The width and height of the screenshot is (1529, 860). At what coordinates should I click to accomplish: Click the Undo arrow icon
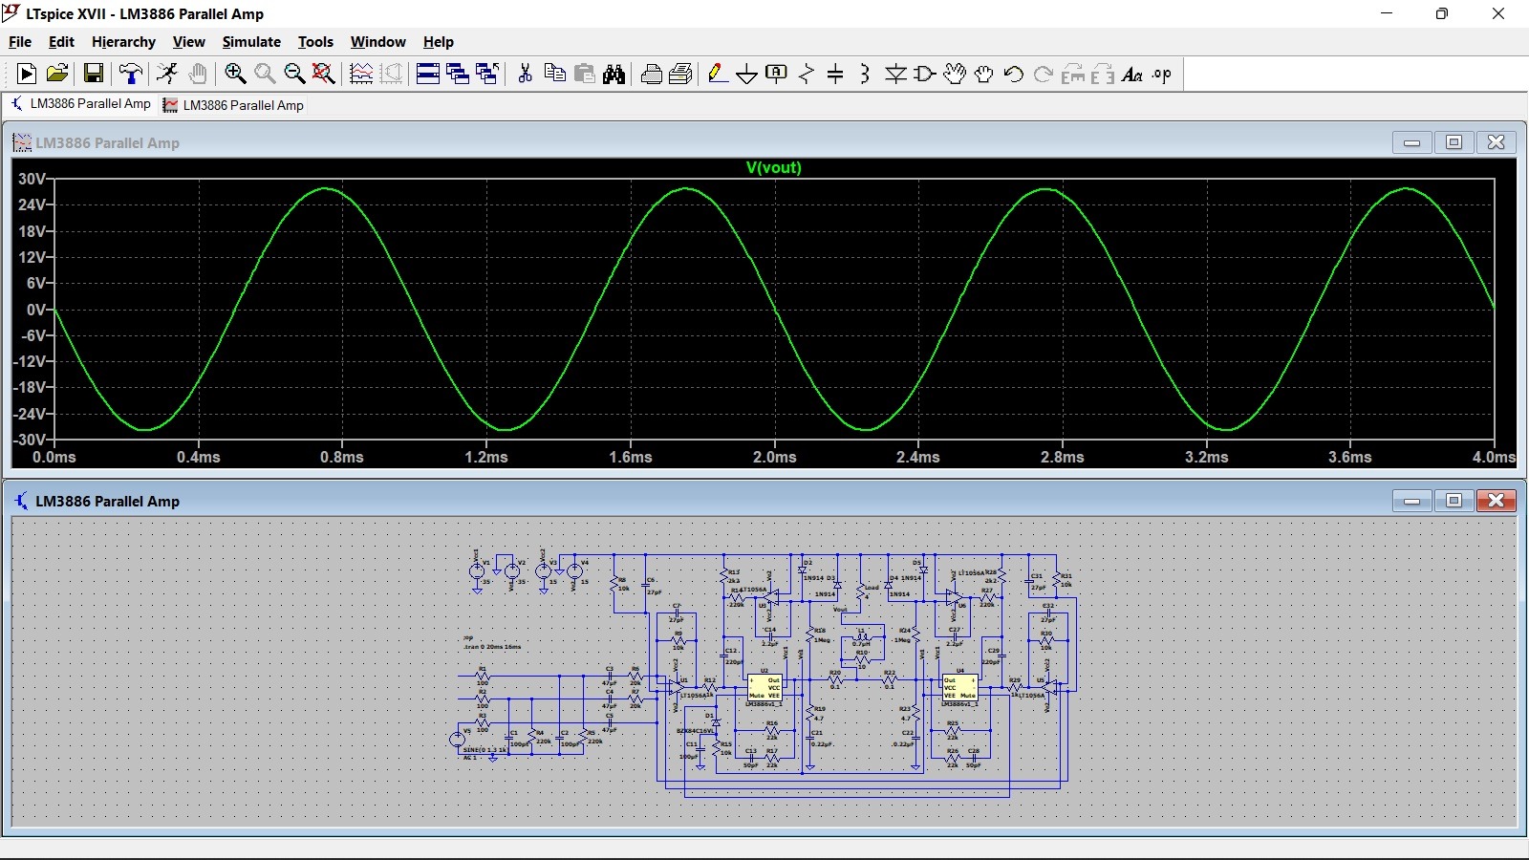(x=1013, y=74)
